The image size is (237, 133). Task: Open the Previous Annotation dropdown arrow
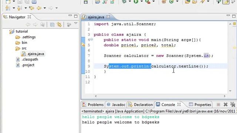[x=26, y=8]
